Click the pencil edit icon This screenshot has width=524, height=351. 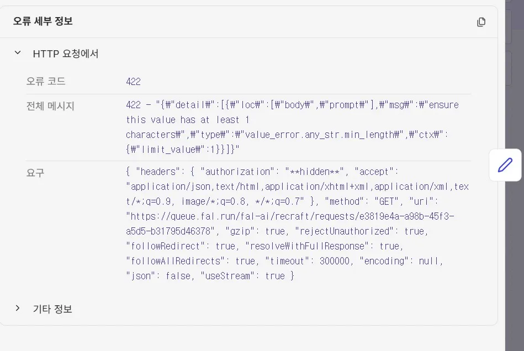(505, 164)
